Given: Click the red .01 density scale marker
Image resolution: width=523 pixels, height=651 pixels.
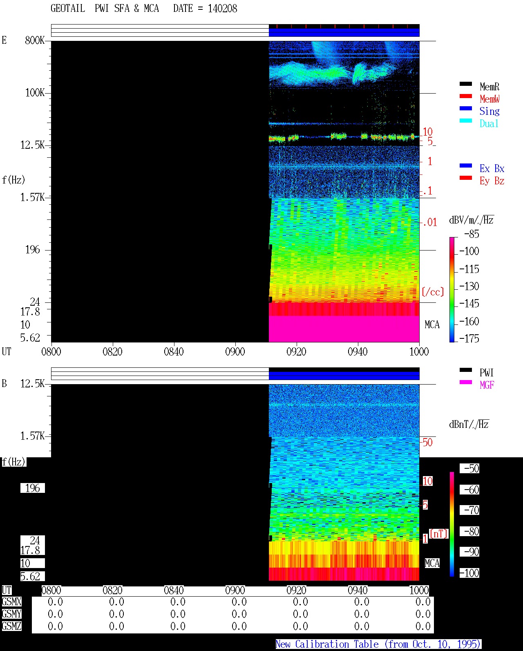Looking at the screenshot, I should point(430,223).
